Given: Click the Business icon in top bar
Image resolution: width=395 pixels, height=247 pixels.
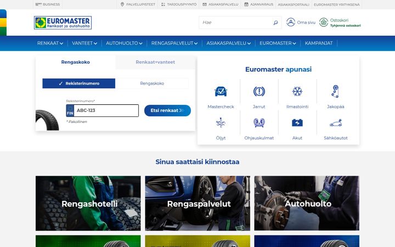Looking at the screenshot, I should pyautogui.click(x=38, y=4).
